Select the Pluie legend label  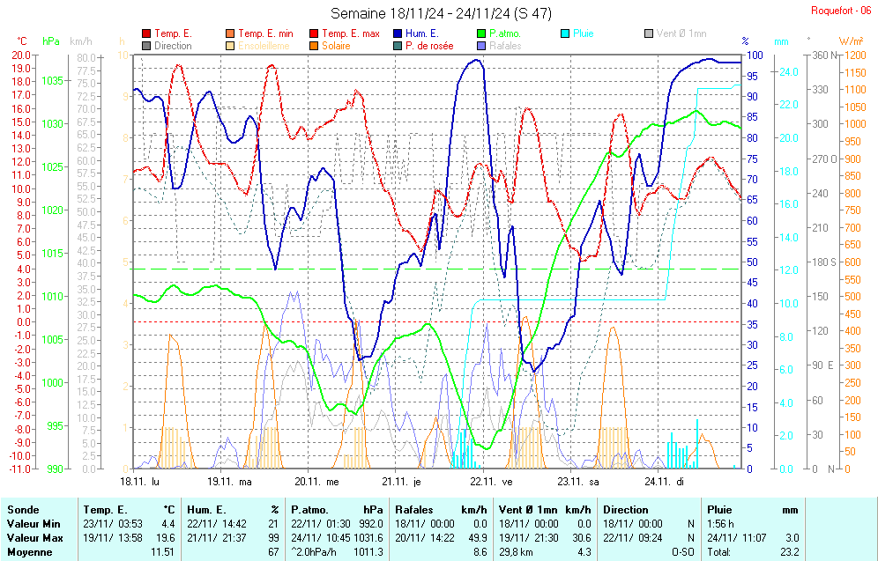(x=584, y=33)
